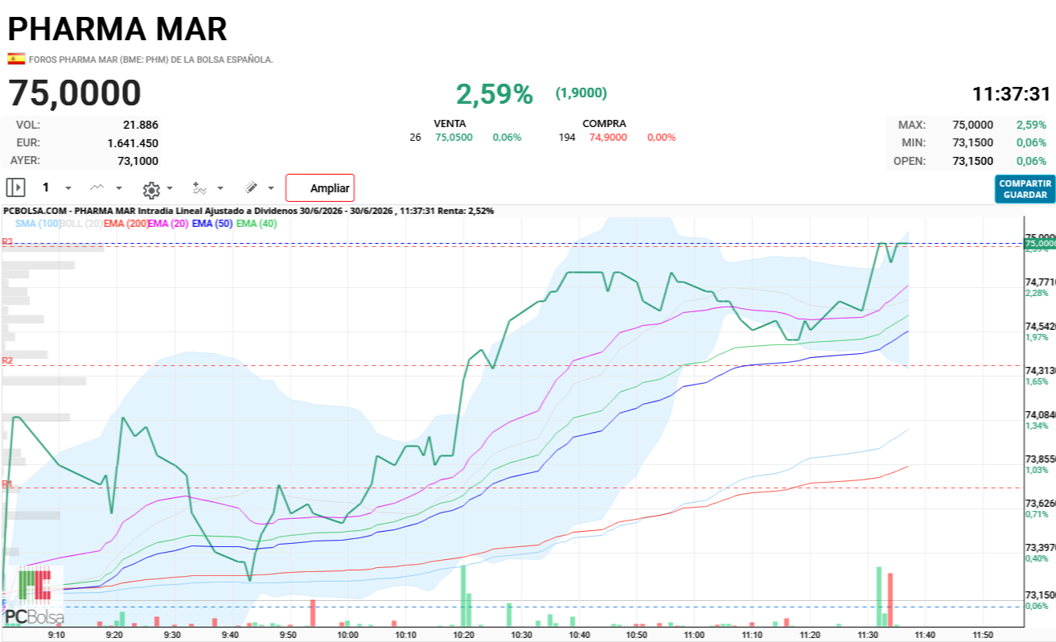Click the chart header PCBOLSA.COM description text
This screenshot has height=642, width=1056.
(249, 211)
